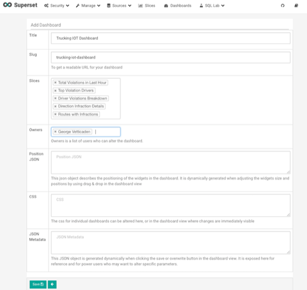Save the new dashboard
This screenshot has height=290, width=307.
(38, 284)
